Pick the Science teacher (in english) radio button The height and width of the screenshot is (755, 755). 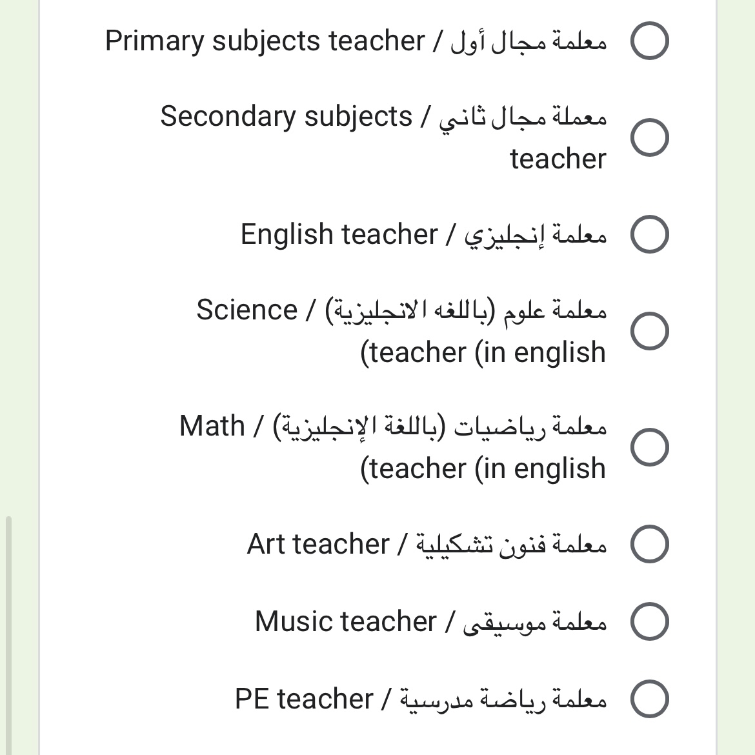coord(650,331)
